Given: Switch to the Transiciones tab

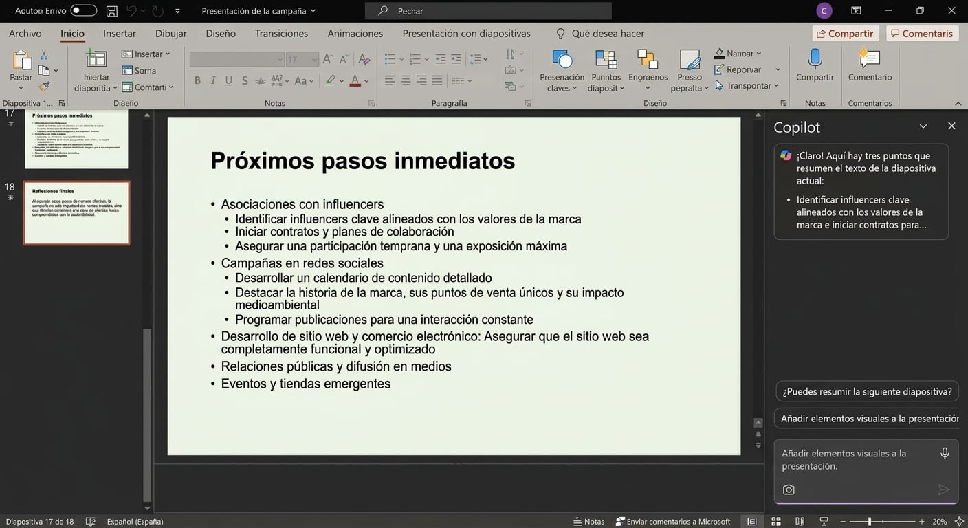Looking at the screenshot, I should tap(281, 33).
